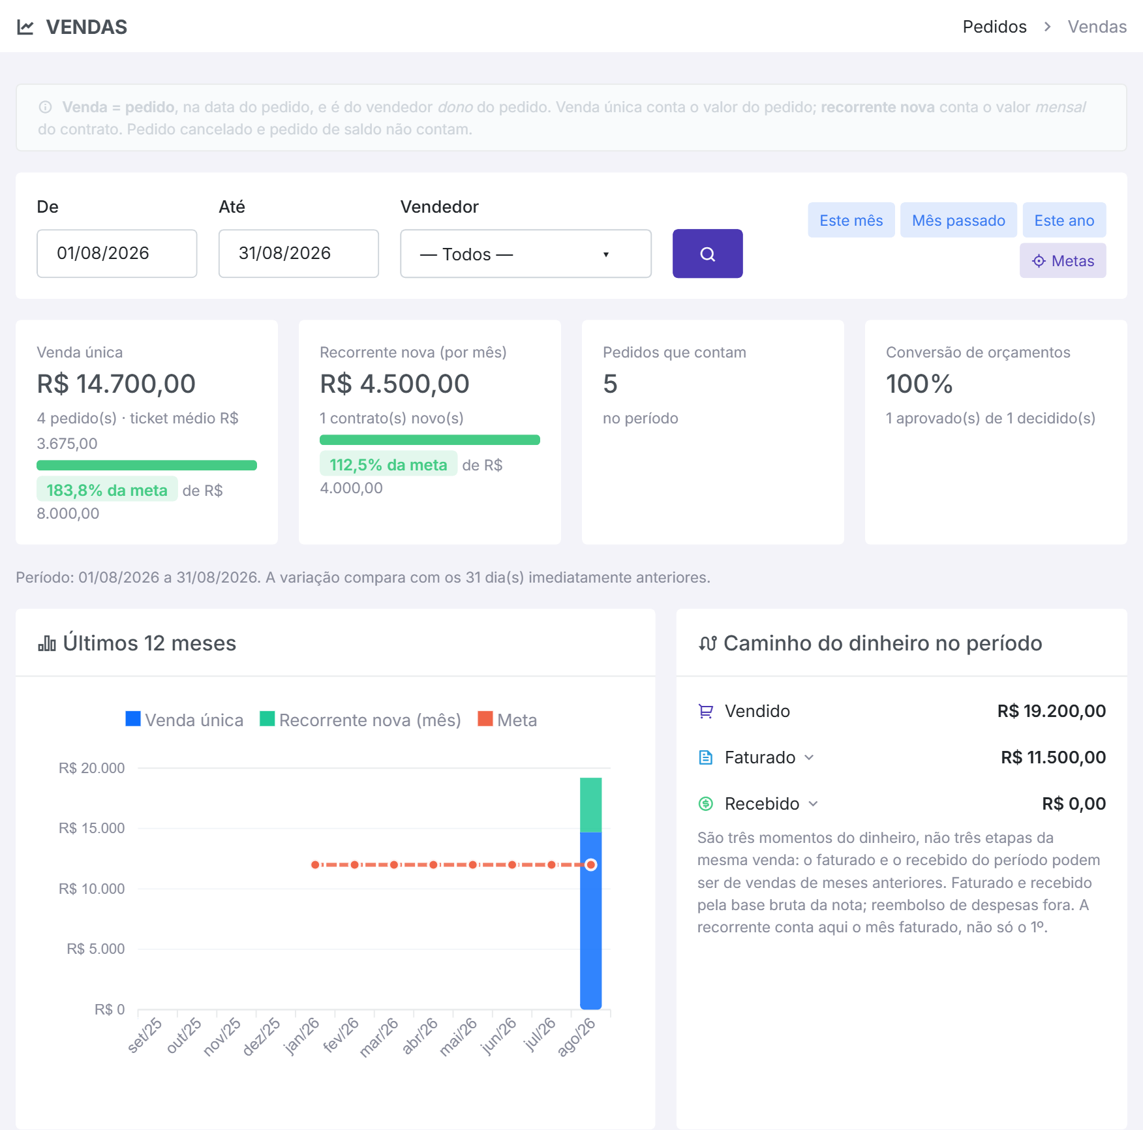Toggle Meta series in chart legend
Viewport: 1143px width, 1130px height.
tap(508, 720)
